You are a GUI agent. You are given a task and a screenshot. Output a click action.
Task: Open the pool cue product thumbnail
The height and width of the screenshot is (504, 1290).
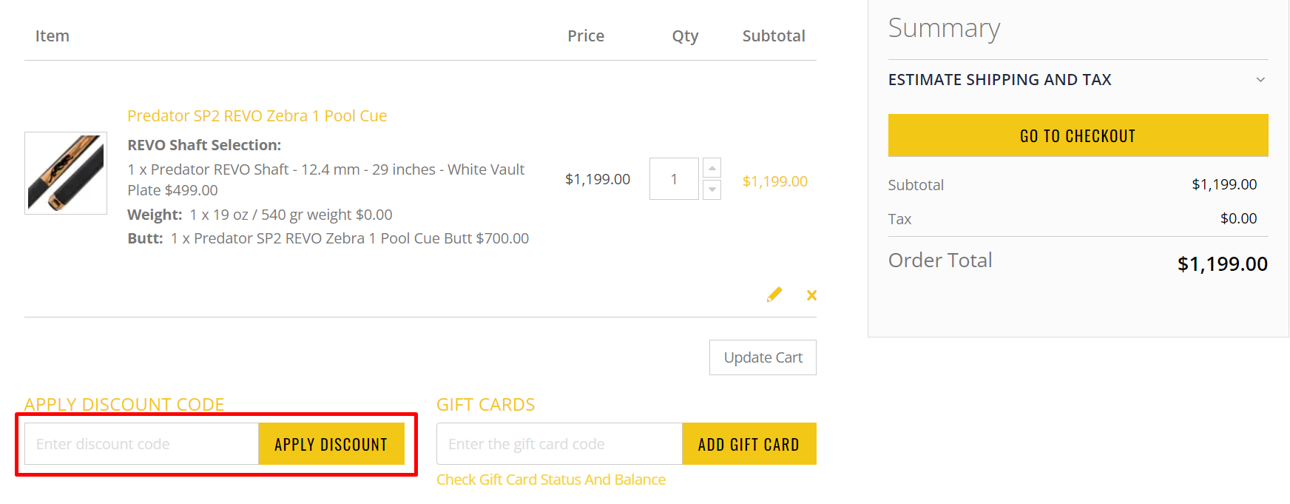(x=66, y=173)
